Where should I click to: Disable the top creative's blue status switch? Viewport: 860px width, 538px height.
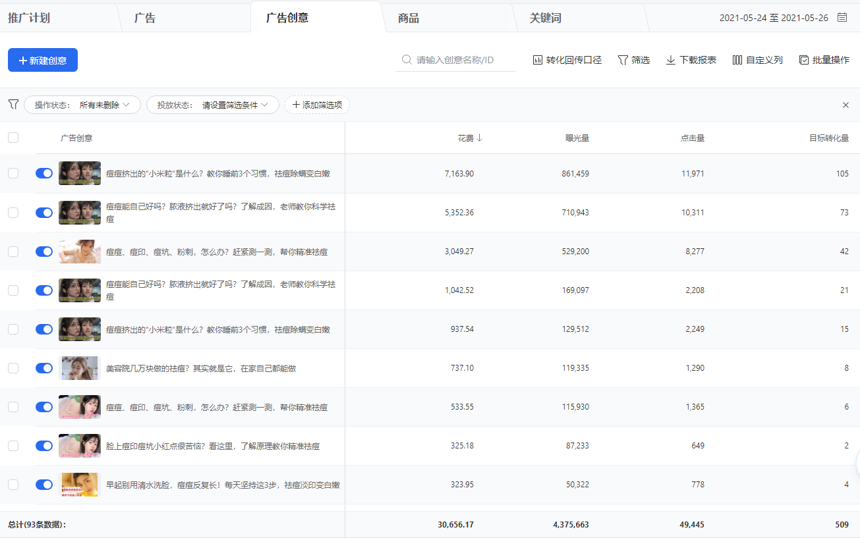(x=43, y=173)
